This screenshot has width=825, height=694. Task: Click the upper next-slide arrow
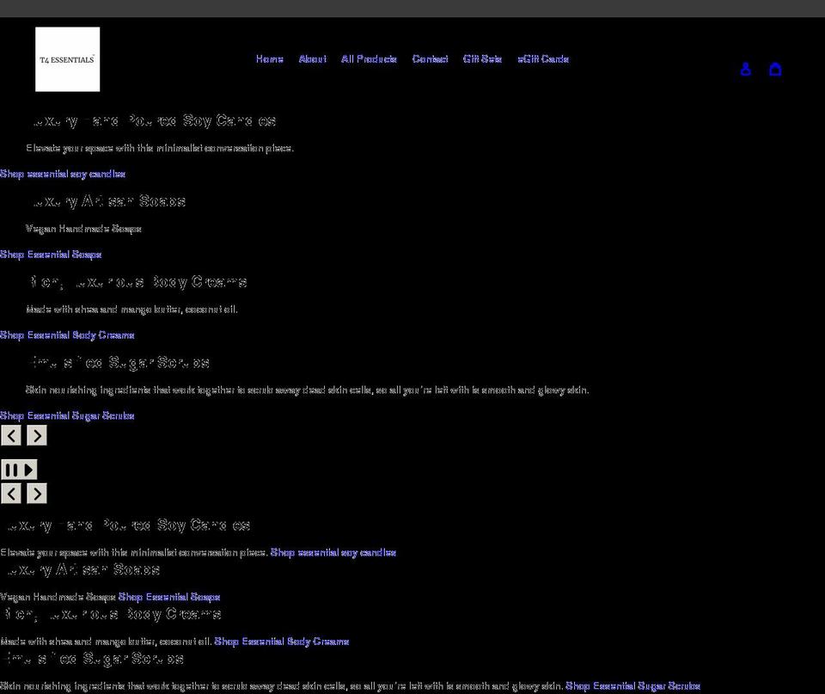(x=36, y=435)
